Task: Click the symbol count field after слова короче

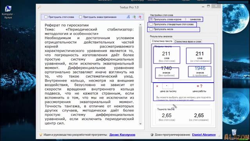Action: pos(186,19)
